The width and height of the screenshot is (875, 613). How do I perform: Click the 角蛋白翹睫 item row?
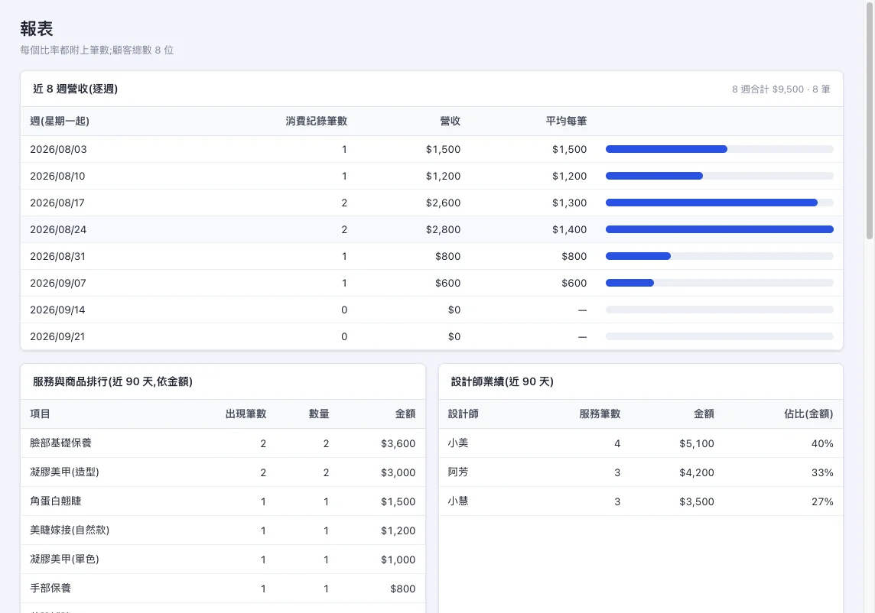click(x=223, y=501)
